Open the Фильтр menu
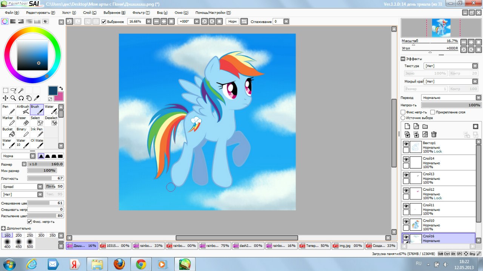 (141, 12)
